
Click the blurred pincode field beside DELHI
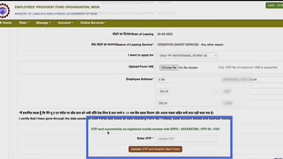(227, 103)
